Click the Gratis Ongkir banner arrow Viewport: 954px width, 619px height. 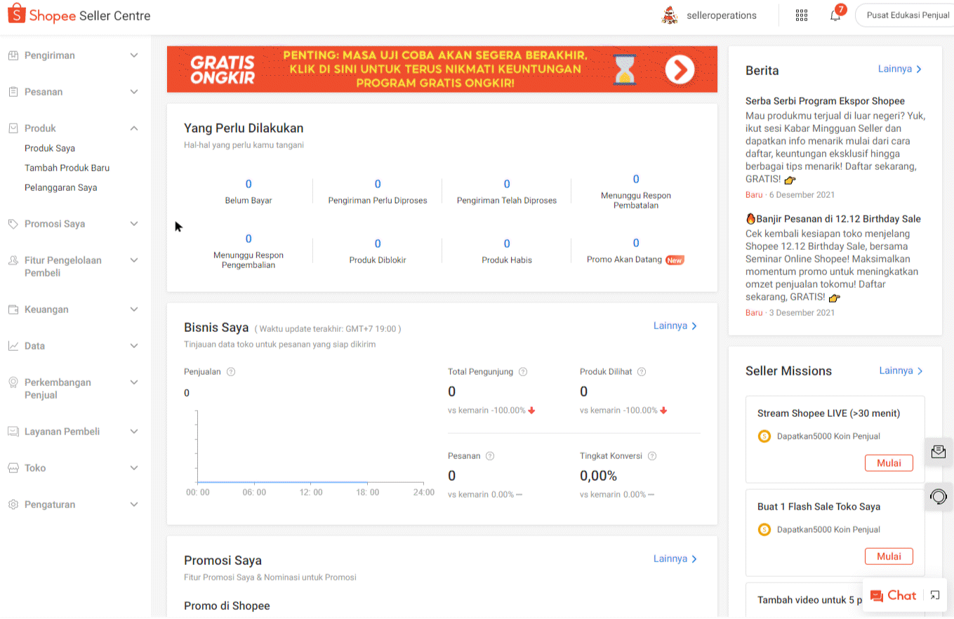[x=680, y=69]
